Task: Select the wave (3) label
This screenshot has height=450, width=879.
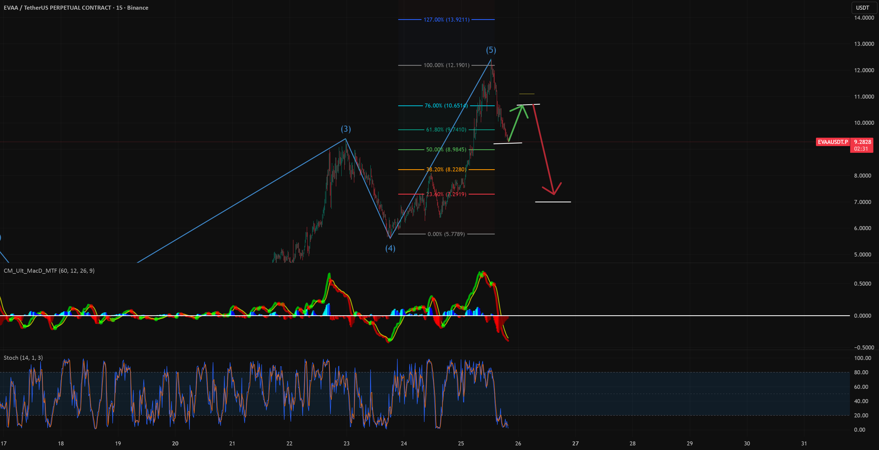Action: coord(346,129)
